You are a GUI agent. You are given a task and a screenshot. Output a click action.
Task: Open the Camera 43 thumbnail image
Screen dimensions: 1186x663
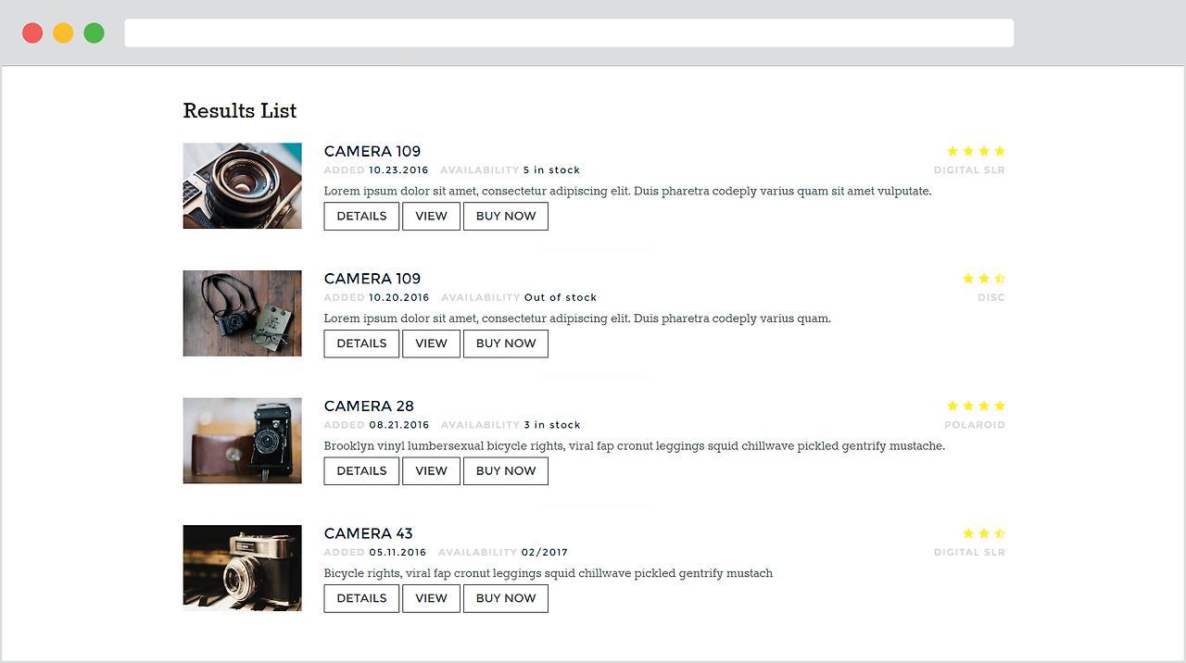(242, 568)
